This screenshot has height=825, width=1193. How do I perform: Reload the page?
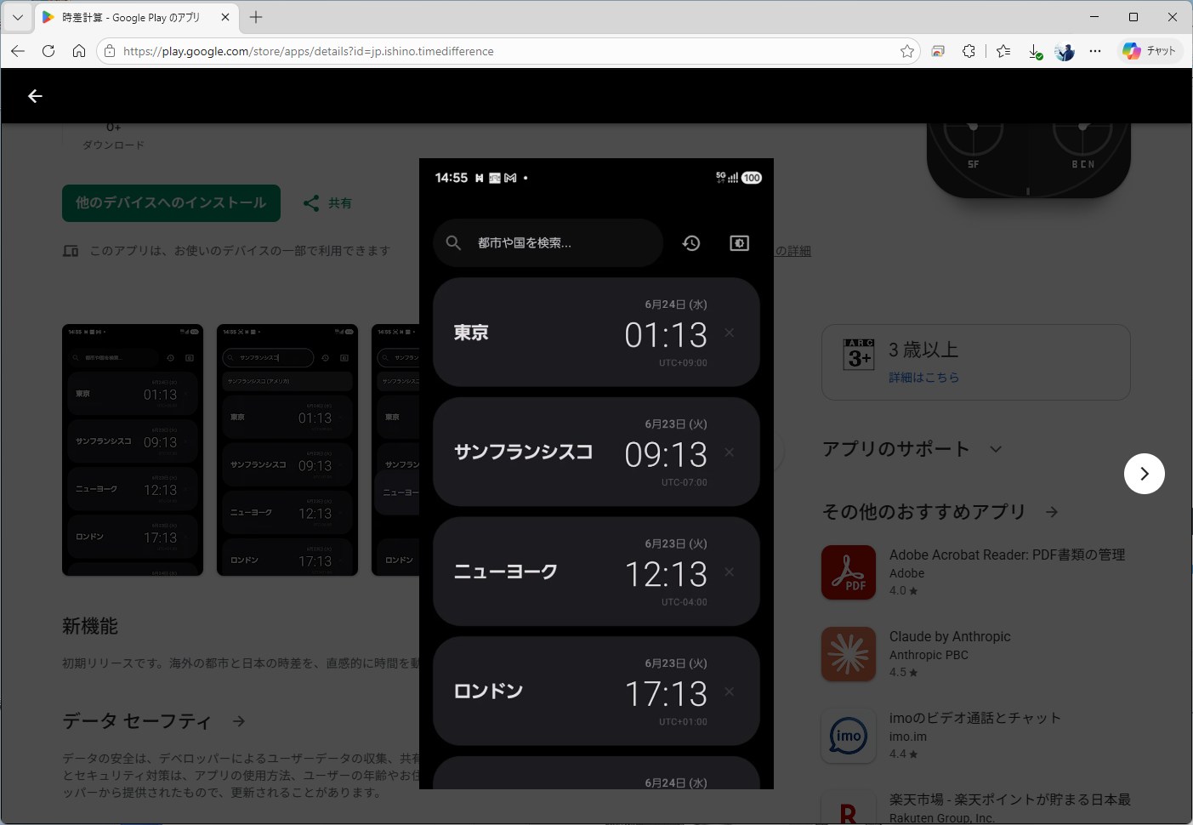point(48,51)
